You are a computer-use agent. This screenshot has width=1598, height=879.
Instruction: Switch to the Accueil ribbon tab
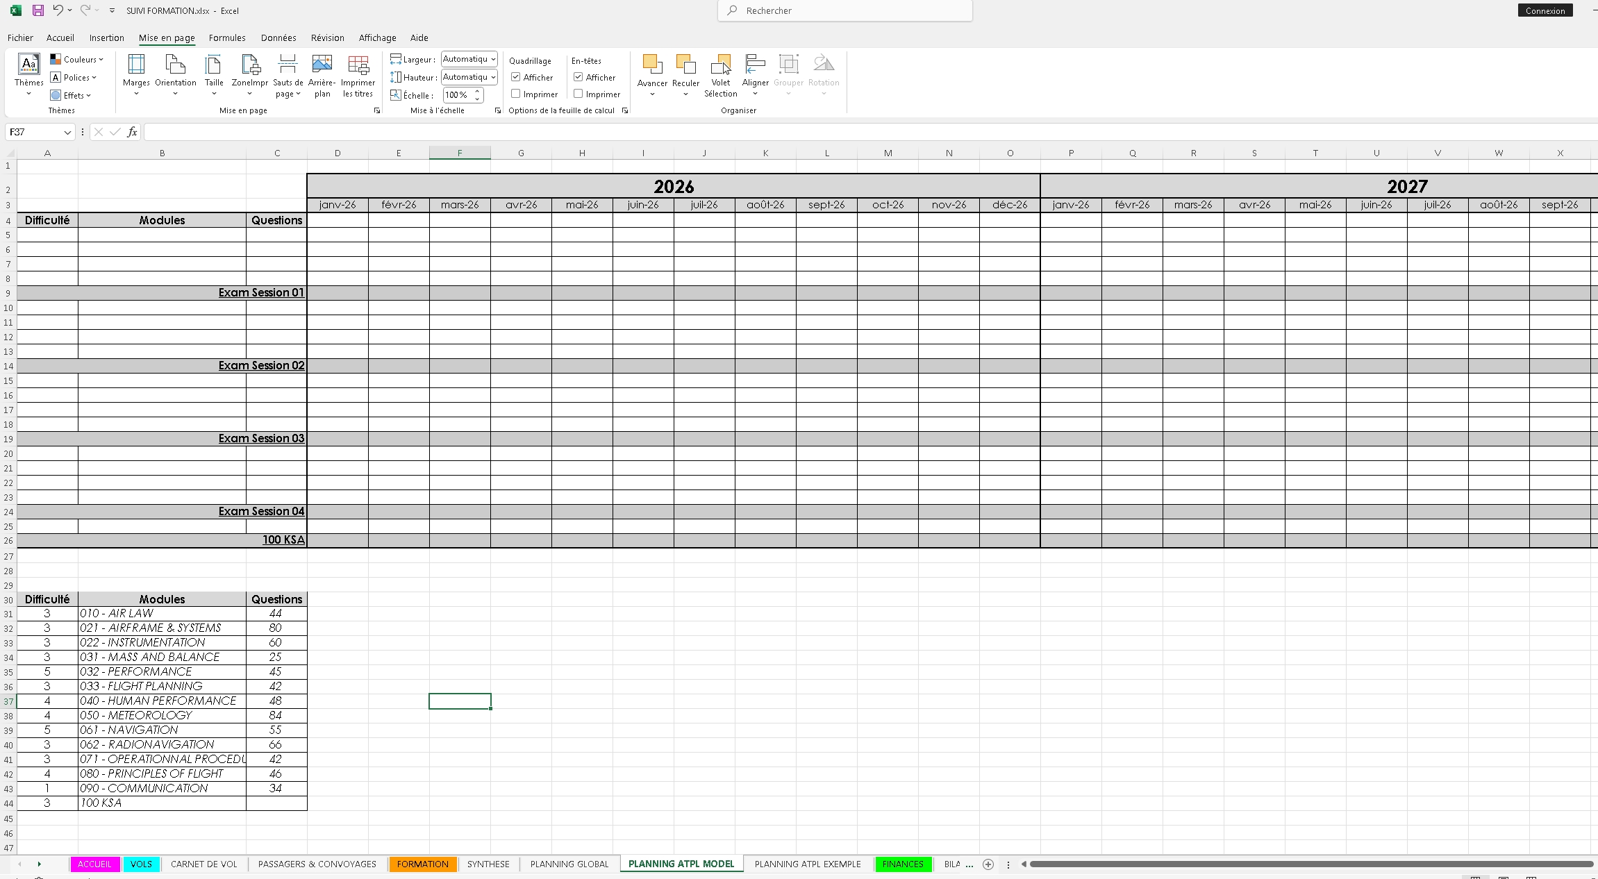coord(60,37)
